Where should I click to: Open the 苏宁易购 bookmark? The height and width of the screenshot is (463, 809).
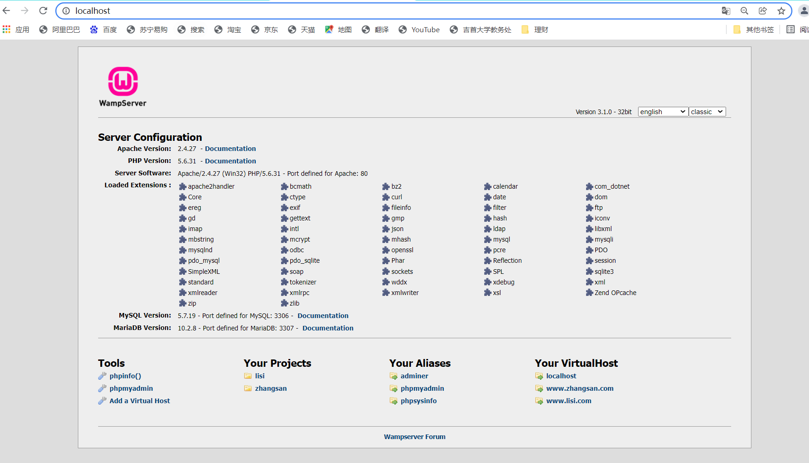point(147,29)
